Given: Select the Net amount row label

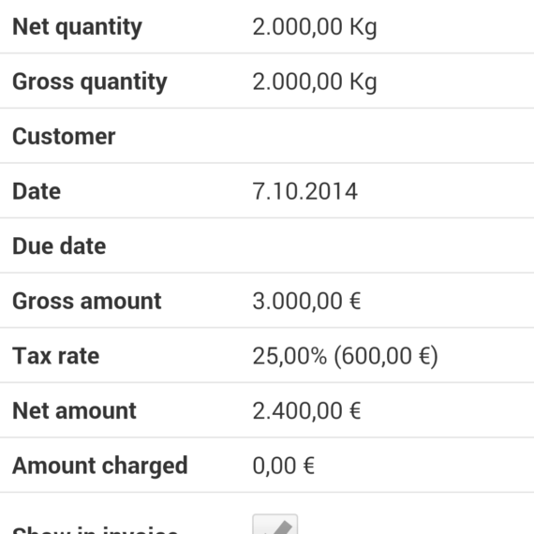Looking at the screenshot, I should 74,411.
